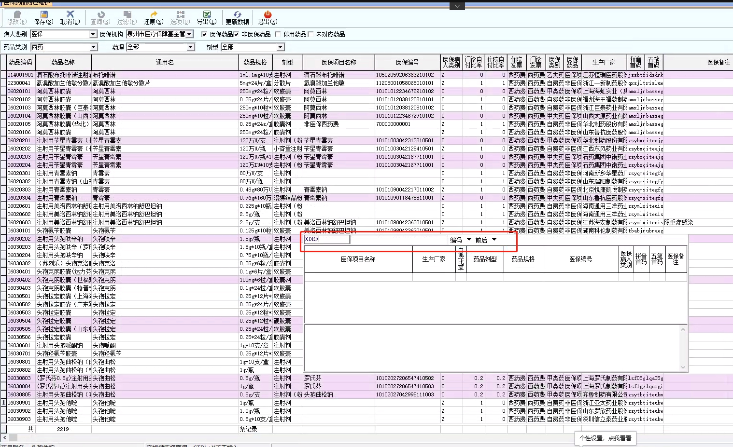Click the popup panel vertical scrollbar
This screenshot has height=447, width=733.
click(x=683, y=348)
